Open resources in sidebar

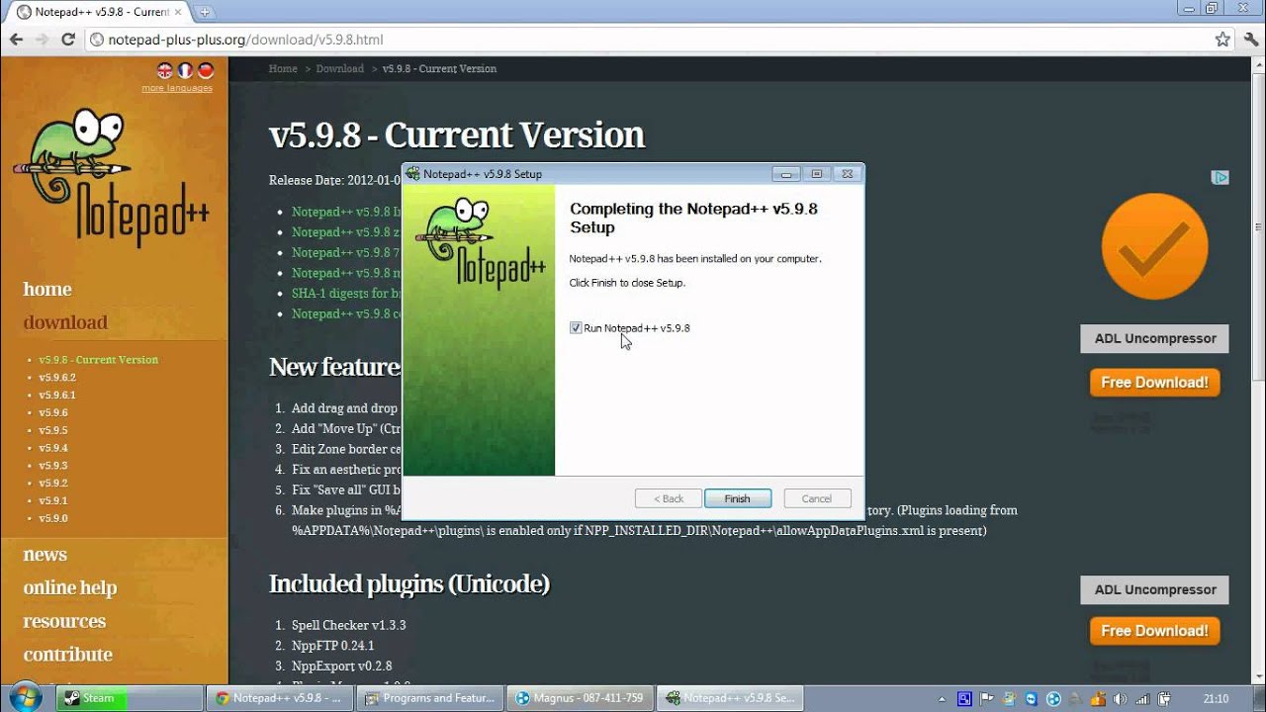(64, 621)
